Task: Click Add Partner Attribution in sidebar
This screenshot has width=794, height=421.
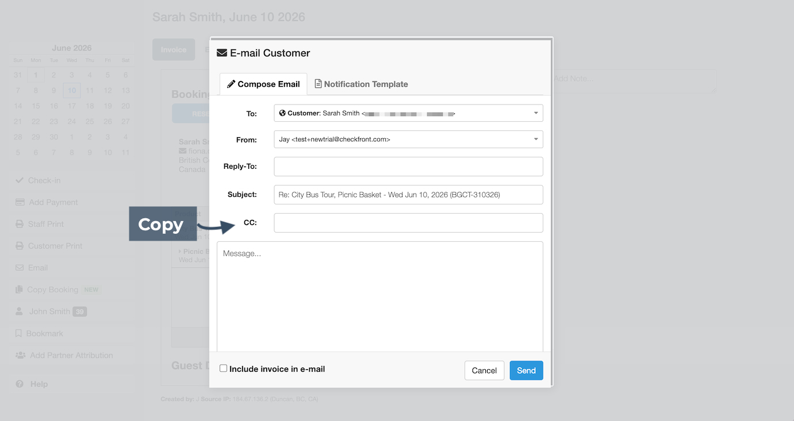Action: [72, 355]
